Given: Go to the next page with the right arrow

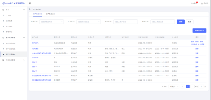Looking at the screenshot, I should [193, 86].
